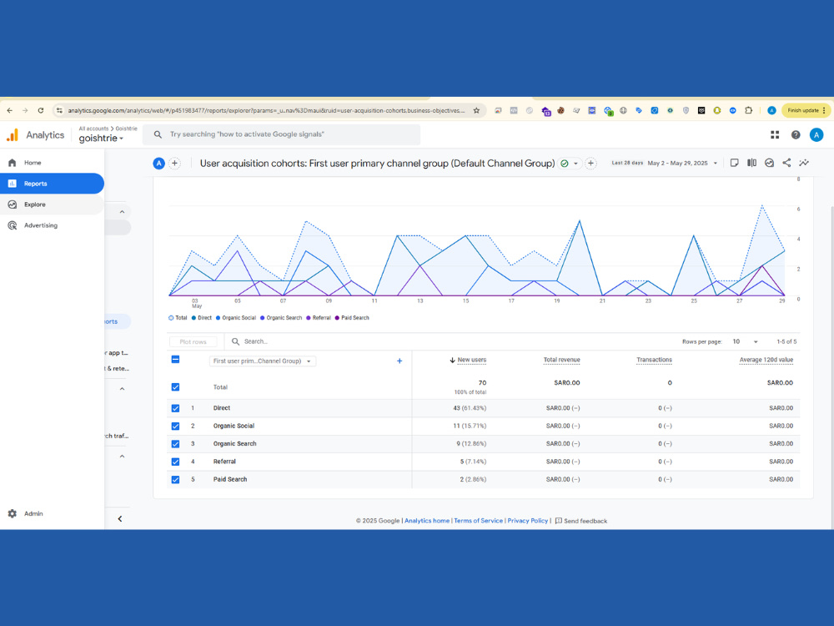This screenshot has width=834, height=626.
Task: Bookmark page with the star icon
Action: pyautogui.click(x=476, y=111)
